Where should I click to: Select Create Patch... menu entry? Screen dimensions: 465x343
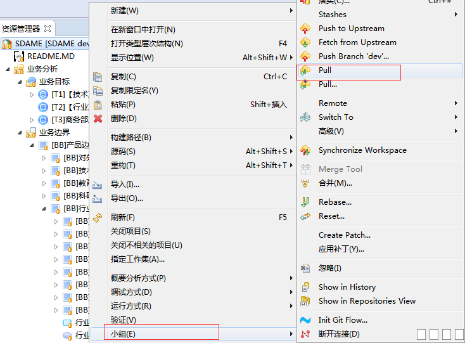click(344, 235)
